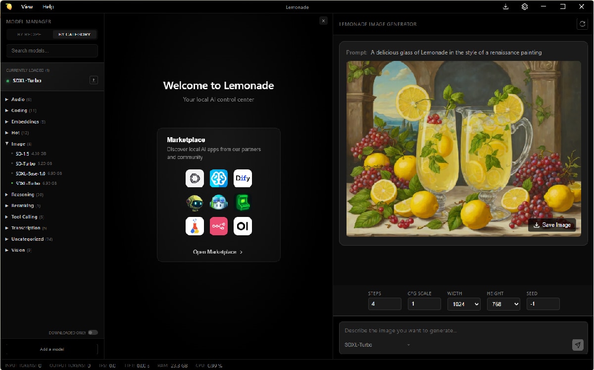Click the send prompt arrow icon

pyautogui.click(x=578, y=344)
